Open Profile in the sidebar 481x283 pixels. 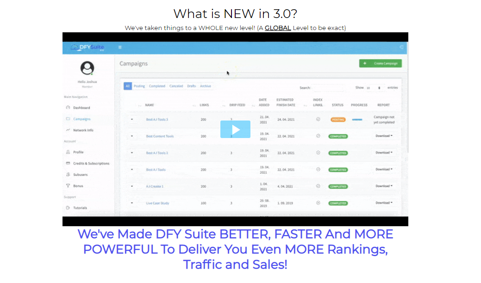[78, 152]
